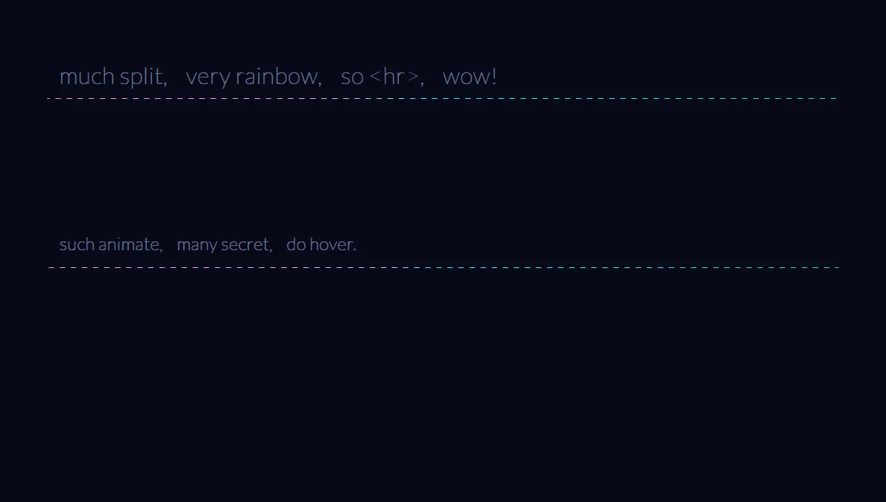The height and width of the screenshot is (502, 886).
Task: Click the pink left end of the lower dashed rule
Action: pos(52,267)
